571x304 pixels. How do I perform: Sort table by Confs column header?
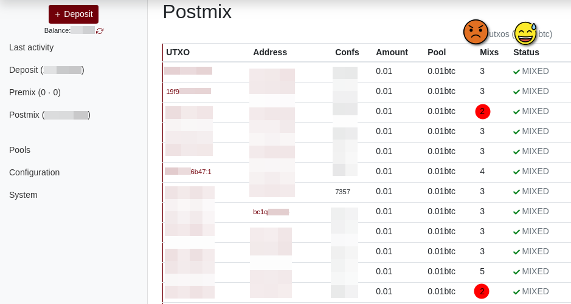[x=347, y=52]
